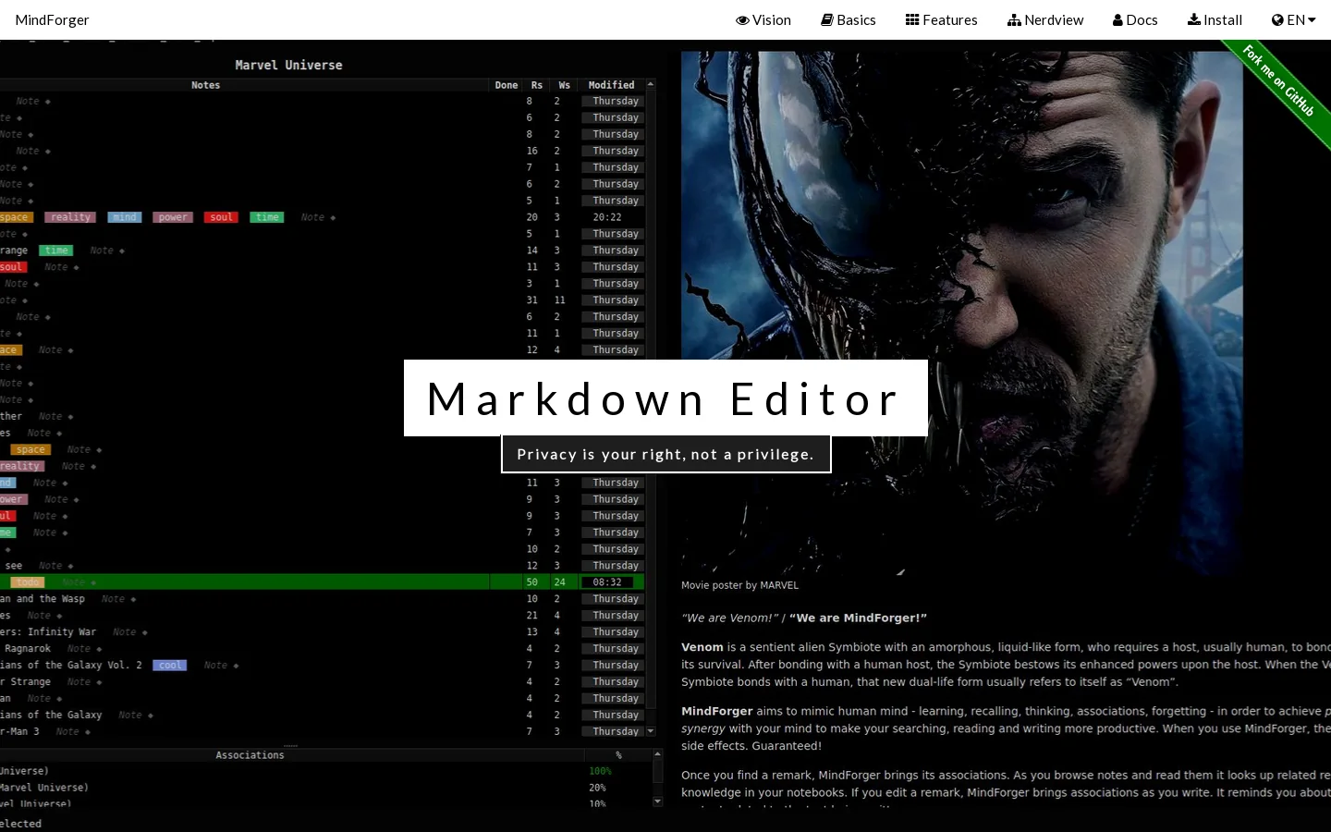Select the 'power' tag
This screenshot has height=832, width=1331.
click(x=173, y=217)
